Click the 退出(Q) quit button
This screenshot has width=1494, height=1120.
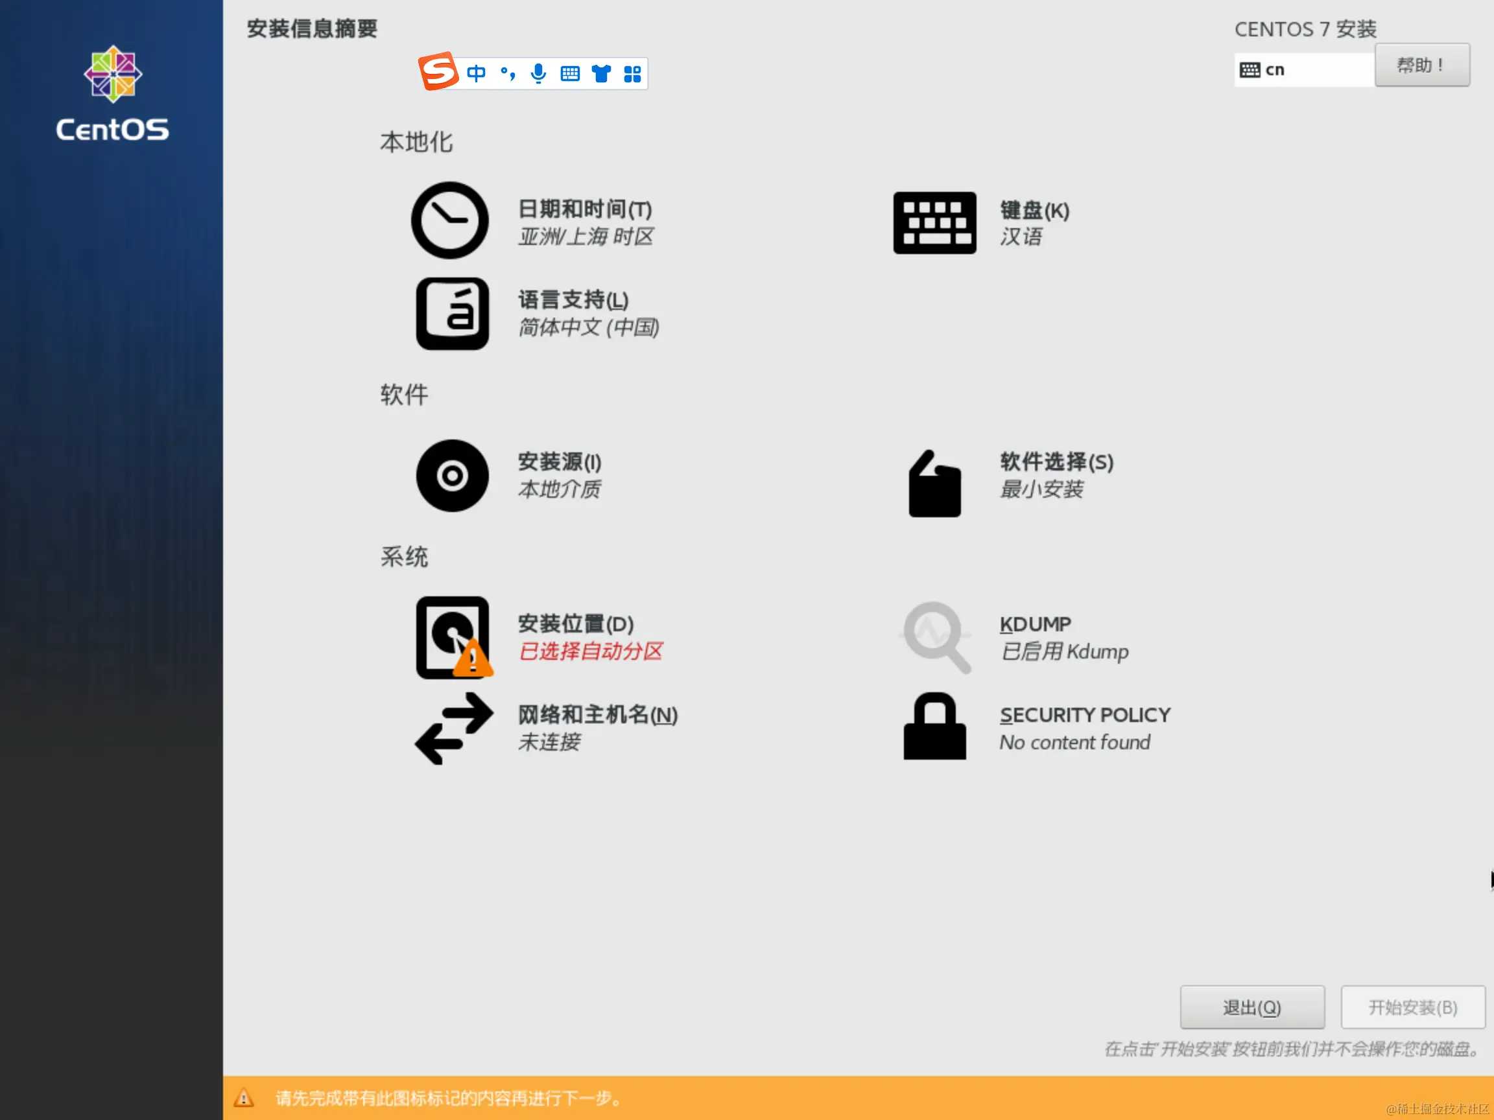click(x=1251, y=1007)
